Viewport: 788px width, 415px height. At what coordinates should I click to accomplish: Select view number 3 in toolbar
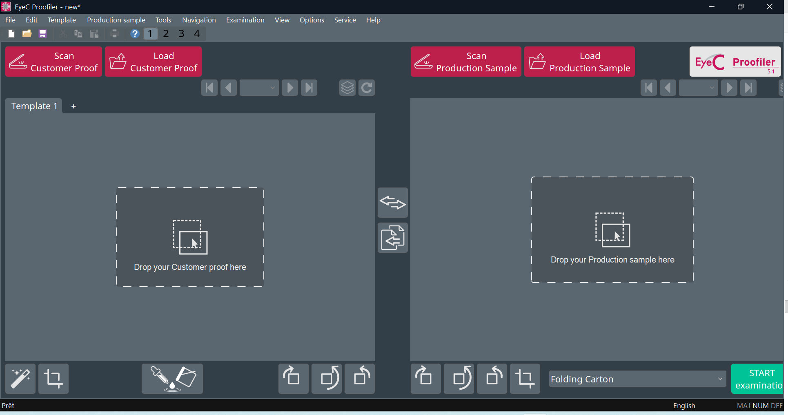pyautogui.click(x=181, y=34)
